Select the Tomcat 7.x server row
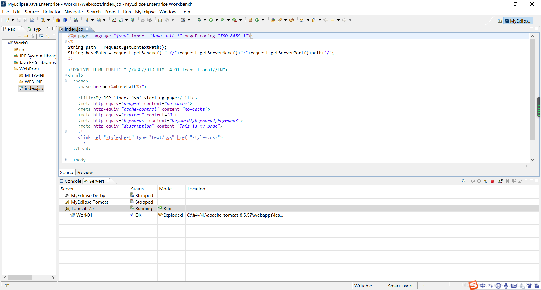Viewport: 541px width, 290px height. [x=299, y=208]
